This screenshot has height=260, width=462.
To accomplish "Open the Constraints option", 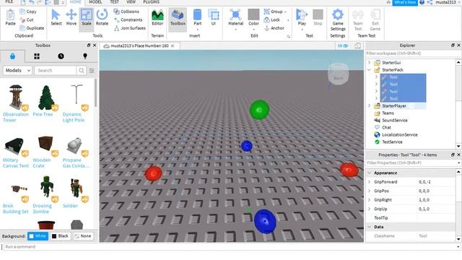I will pyautogui.click(x=128, y=19).
